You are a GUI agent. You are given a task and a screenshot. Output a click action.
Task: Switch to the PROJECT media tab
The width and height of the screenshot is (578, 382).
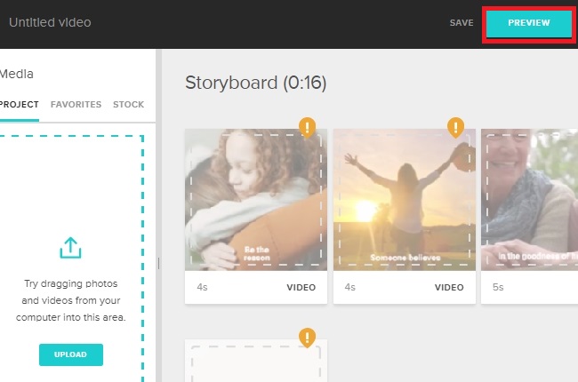(19, 105)
